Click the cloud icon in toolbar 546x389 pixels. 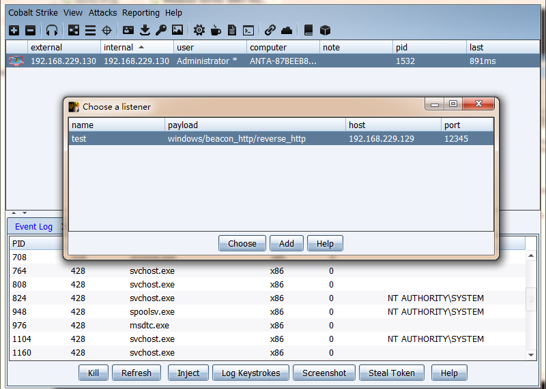coord(287,30)
